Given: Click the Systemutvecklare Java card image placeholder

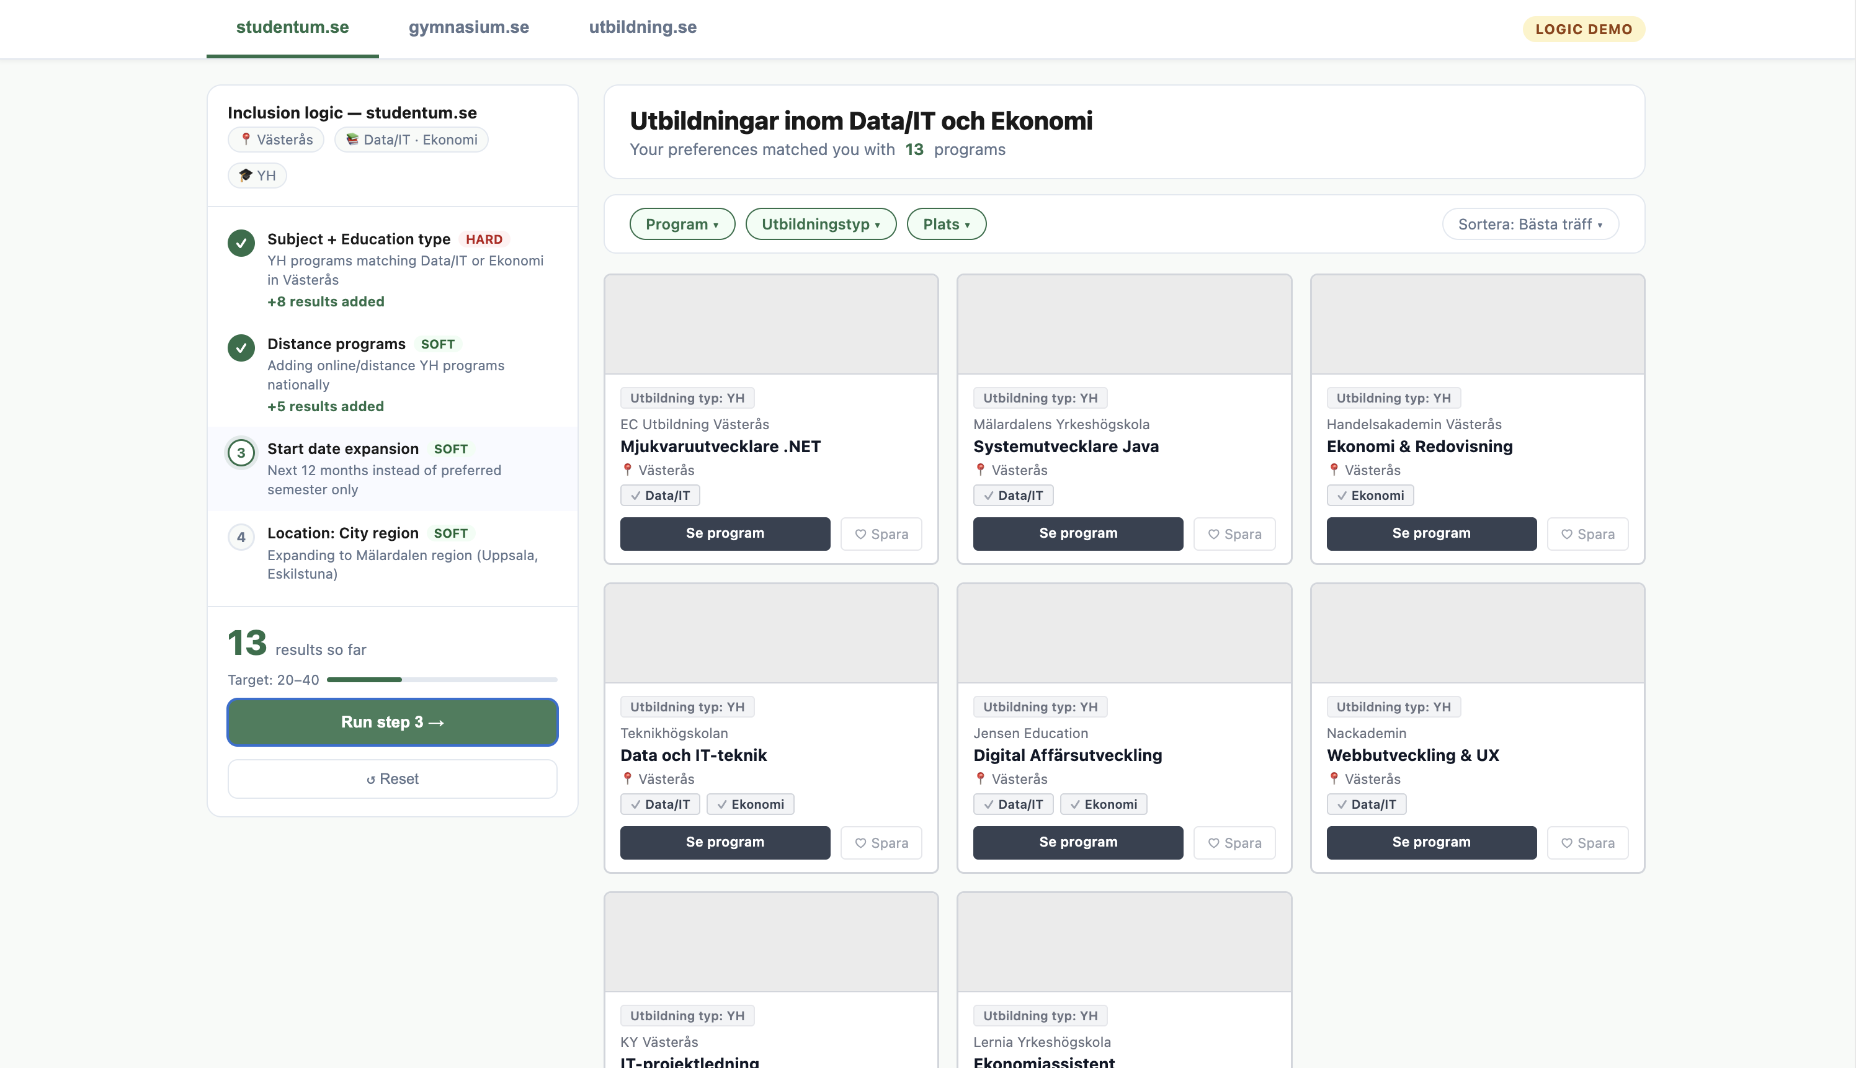Looking at the screenshot, I should (x=1125, y=324).
